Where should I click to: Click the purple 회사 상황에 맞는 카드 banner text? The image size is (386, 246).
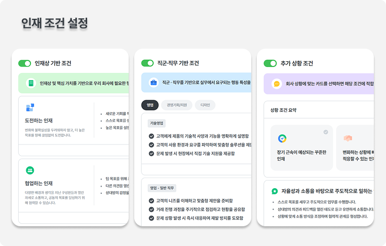point(330,84)
